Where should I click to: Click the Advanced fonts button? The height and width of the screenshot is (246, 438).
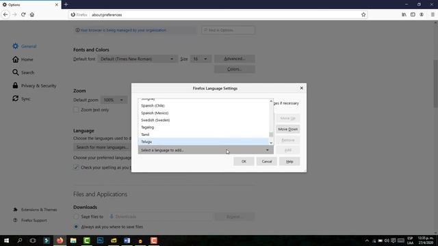(x=234, y=59)
